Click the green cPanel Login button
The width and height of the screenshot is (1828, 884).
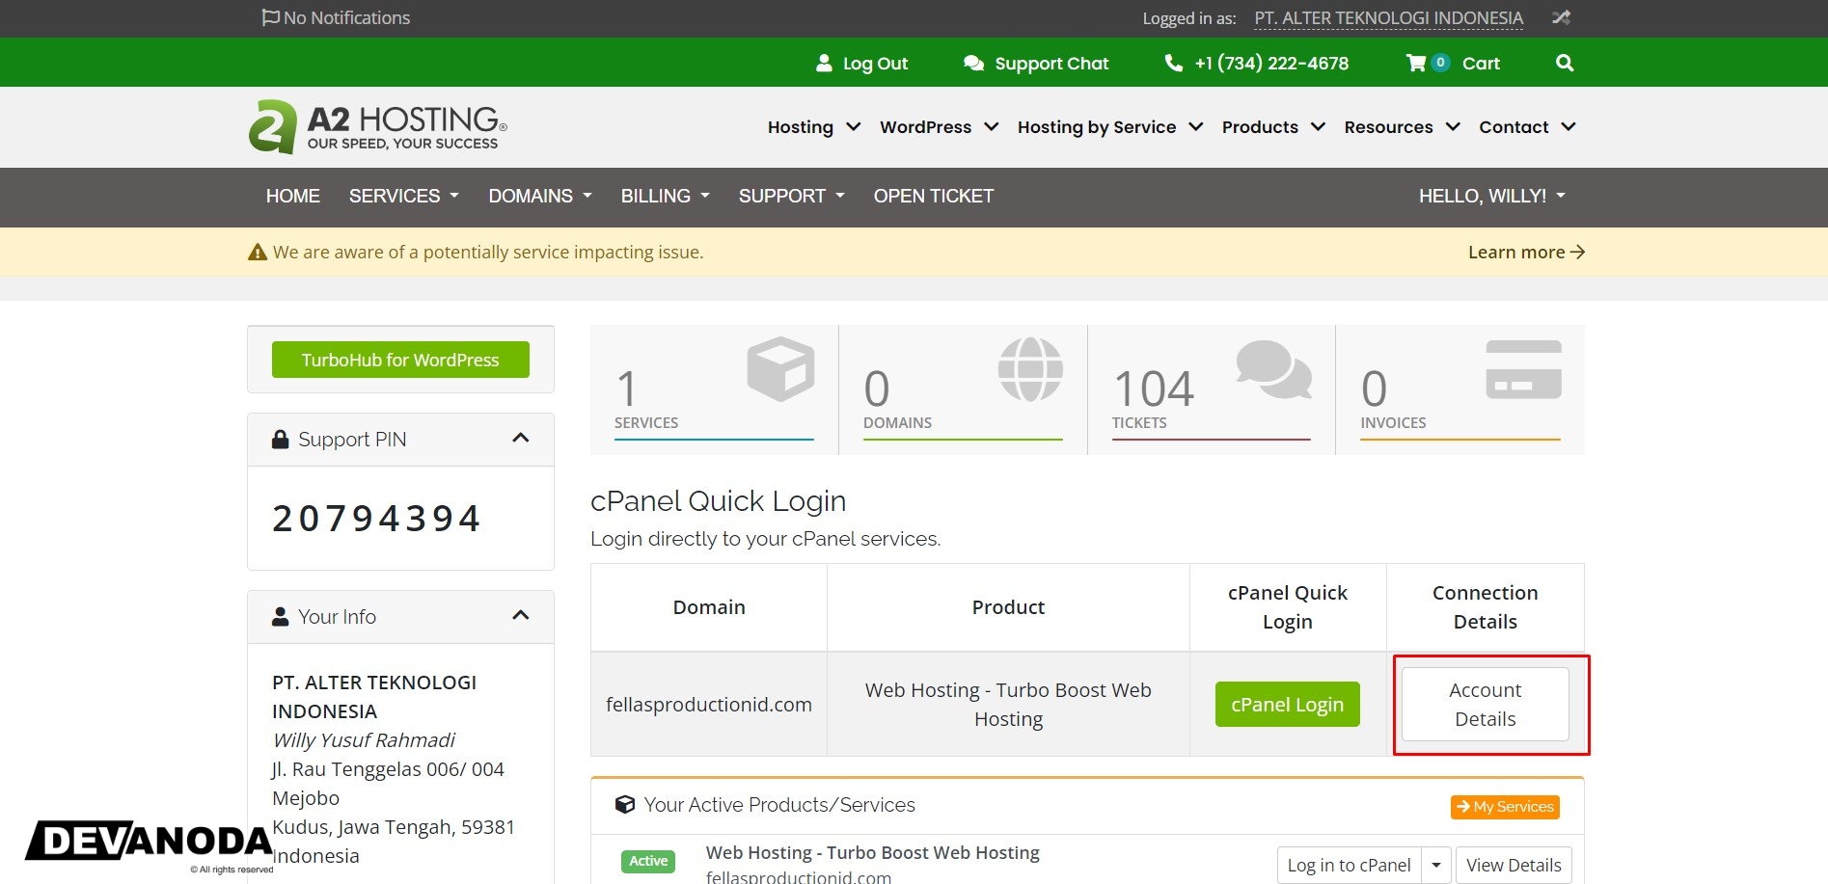[x=1287, y=705]
